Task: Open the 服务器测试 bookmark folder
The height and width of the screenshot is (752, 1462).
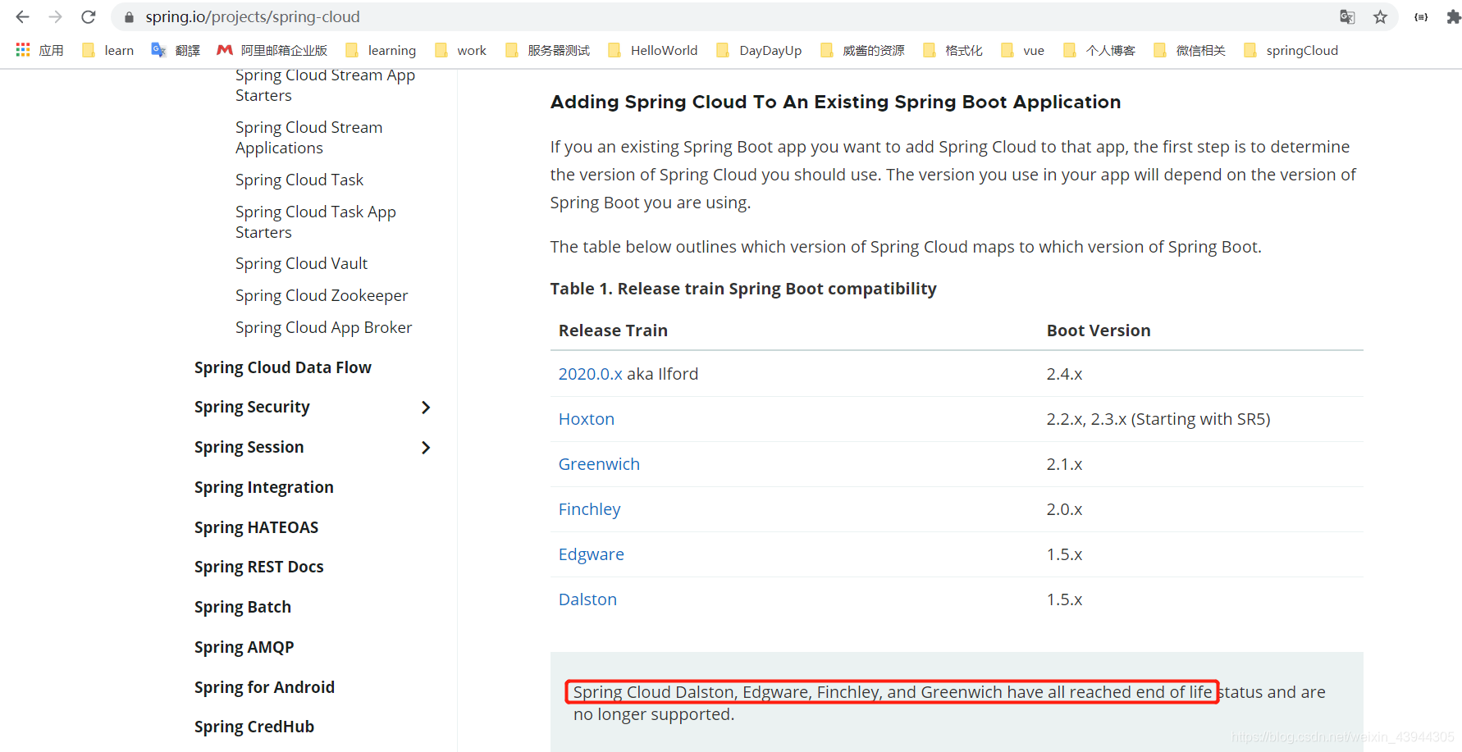Action: pos(548,50)
